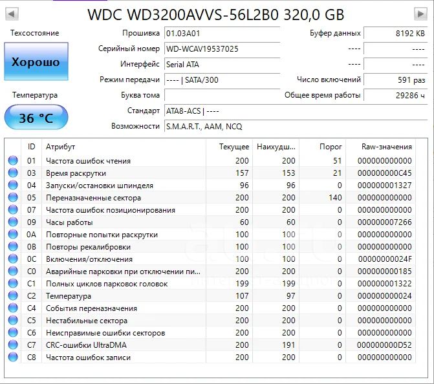Click the status orb for attribute 01
The width and height of the screenshot is (434, 384).
tap(13, 160)
